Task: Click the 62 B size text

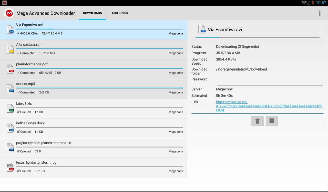Action: [38, 151]
